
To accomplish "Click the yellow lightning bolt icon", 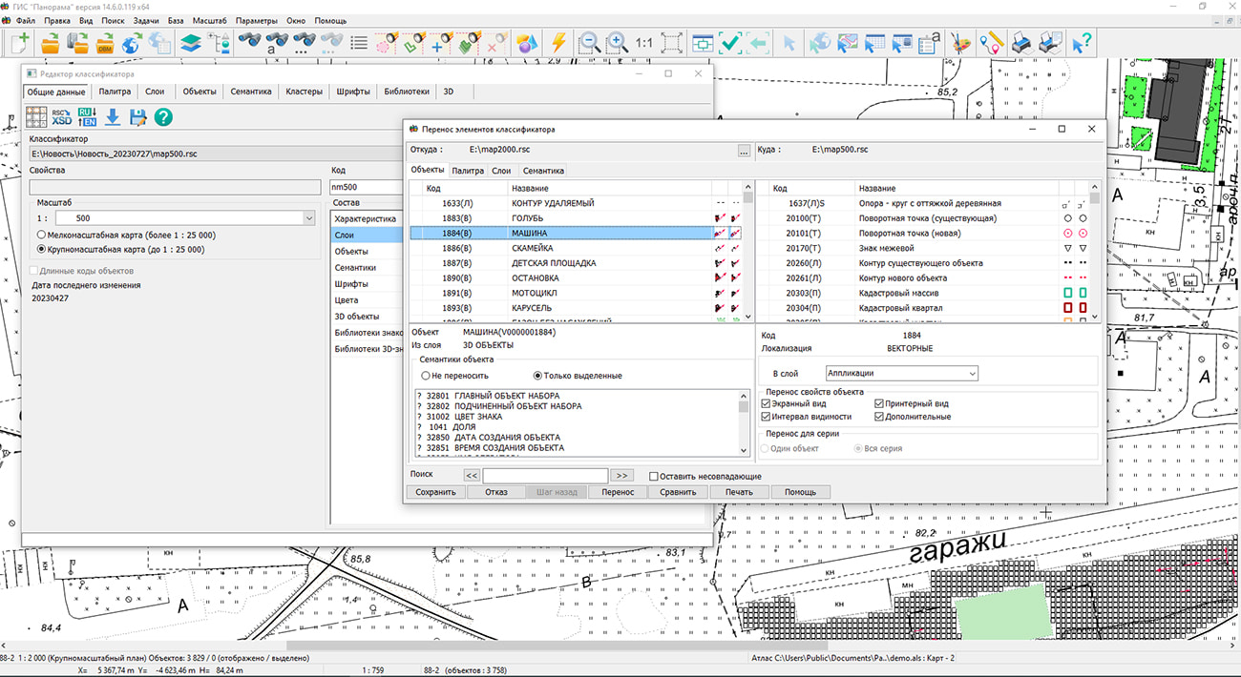I will [x=558, y=43].
